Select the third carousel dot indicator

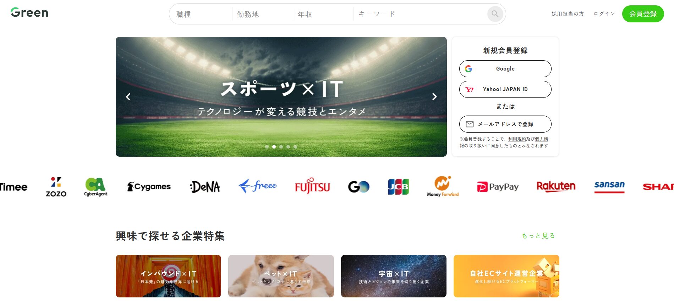(281, 147)
